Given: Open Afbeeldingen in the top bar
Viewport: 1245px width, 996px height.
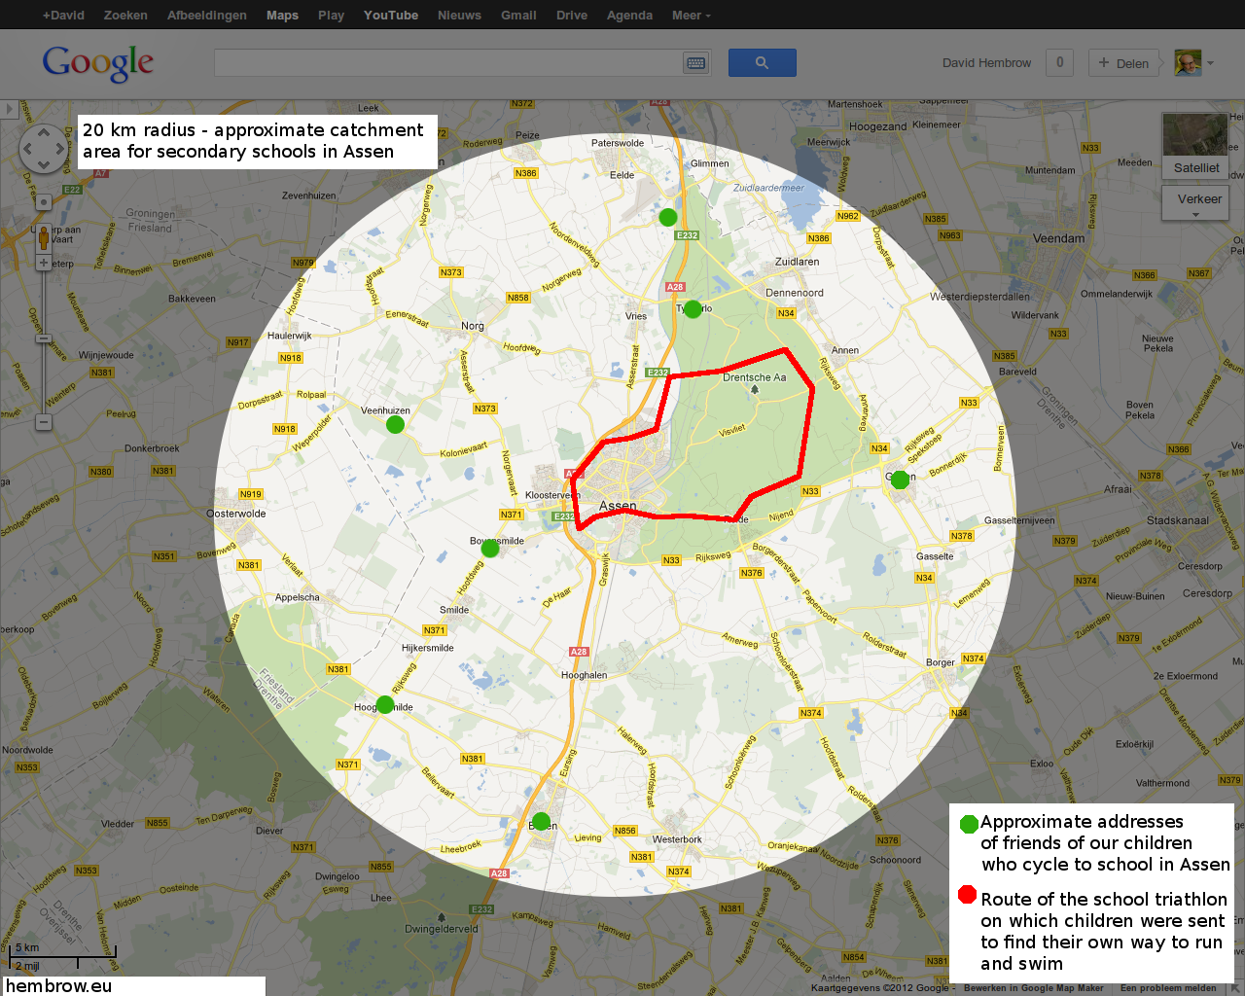Looking at the screenshot, I should [x=207, y=15].
